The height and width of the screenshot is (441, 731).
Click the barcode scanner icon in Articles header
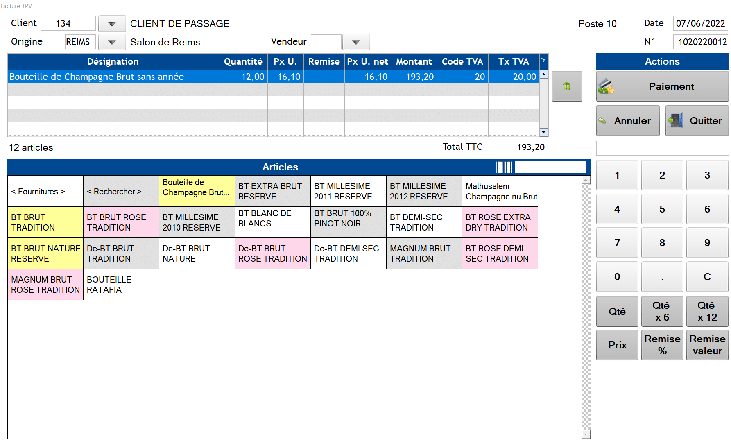point(503,167)
